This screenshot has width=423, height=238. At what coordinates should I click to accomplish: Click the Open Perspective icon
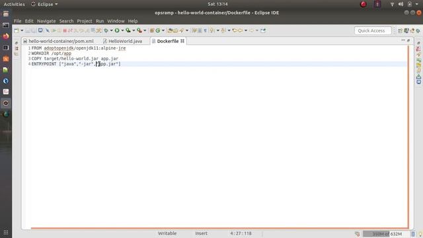pyautogui.click(x=400, y=31)
